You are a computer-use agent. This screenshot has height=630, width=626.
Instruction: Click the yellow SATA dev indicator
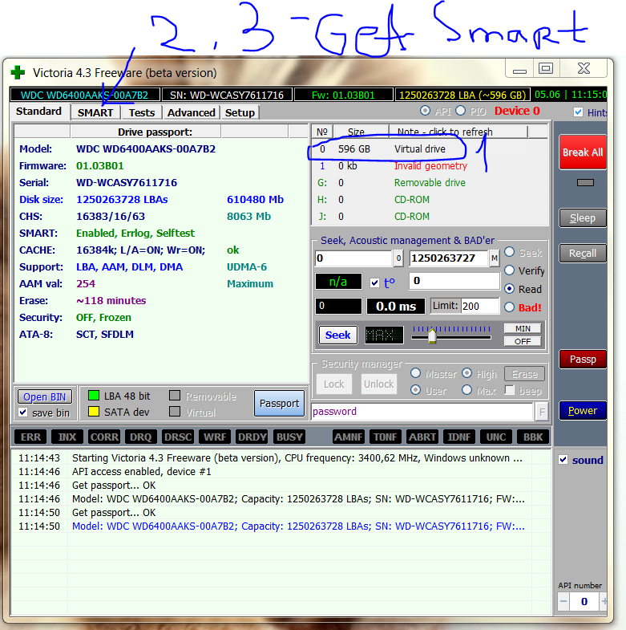coord(94,412)
